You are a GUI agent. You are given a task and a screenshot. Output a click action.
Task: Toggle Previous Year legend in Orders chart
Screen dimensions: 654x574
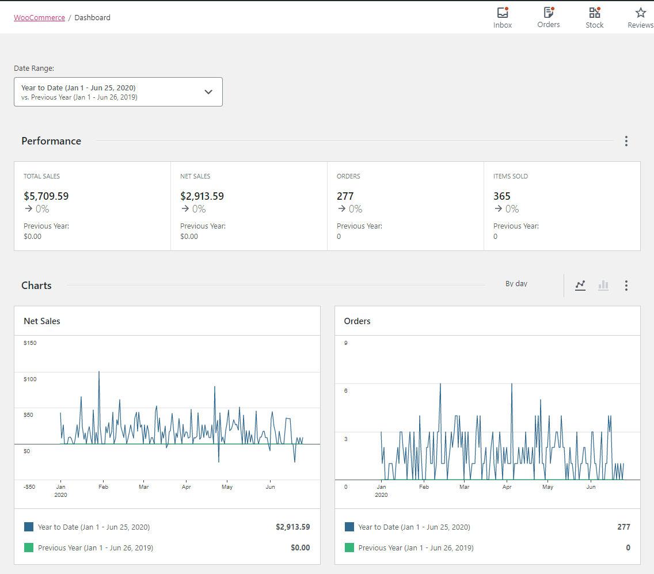click(x=415, y=548)
